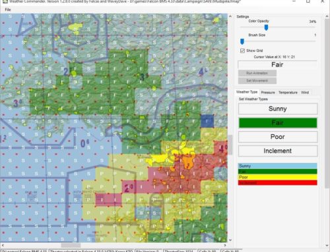Screen dimensions: 330x252
Task: Adjust the Color Opacity slider handle
Action: point(266,28)
